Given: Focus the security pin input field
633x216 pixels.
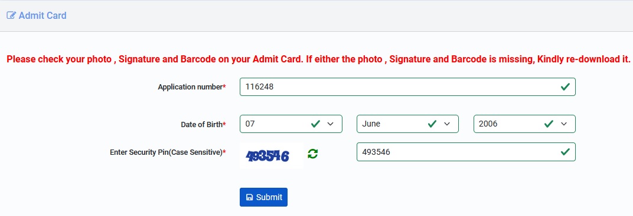Looking at the screenshot, I should tap(466, 152).
